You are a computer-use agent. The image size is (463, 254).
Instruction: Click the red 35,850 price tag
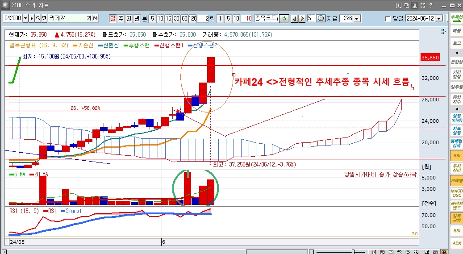[x=430, y=57]
